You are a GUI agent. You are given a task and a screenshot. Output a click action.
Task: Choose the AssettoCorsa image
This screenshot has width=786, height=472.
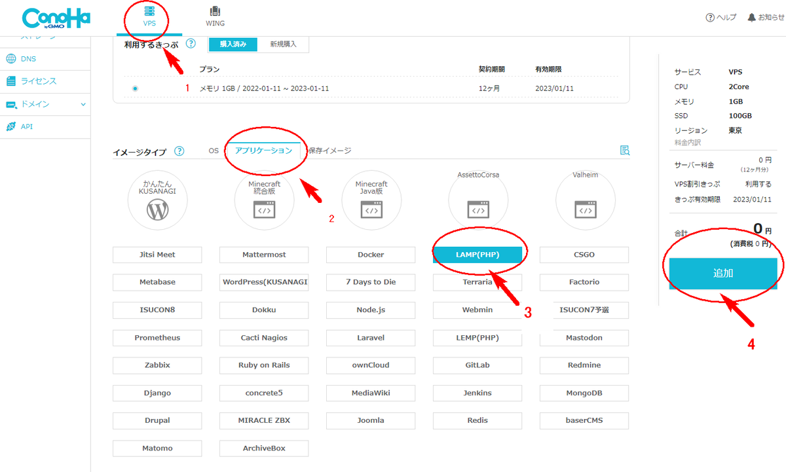pos(478,200)
